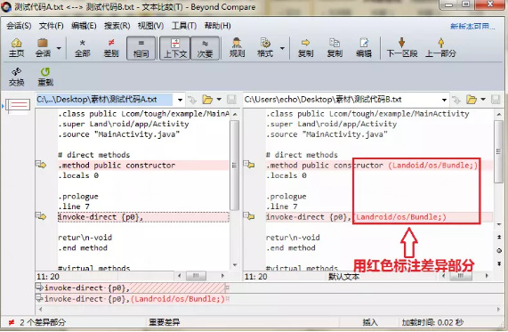The height and width of the screenshot is (332, 508).
Task: Expand the 会话 toolbar dropdown arrow
Action: coord(59,48)
